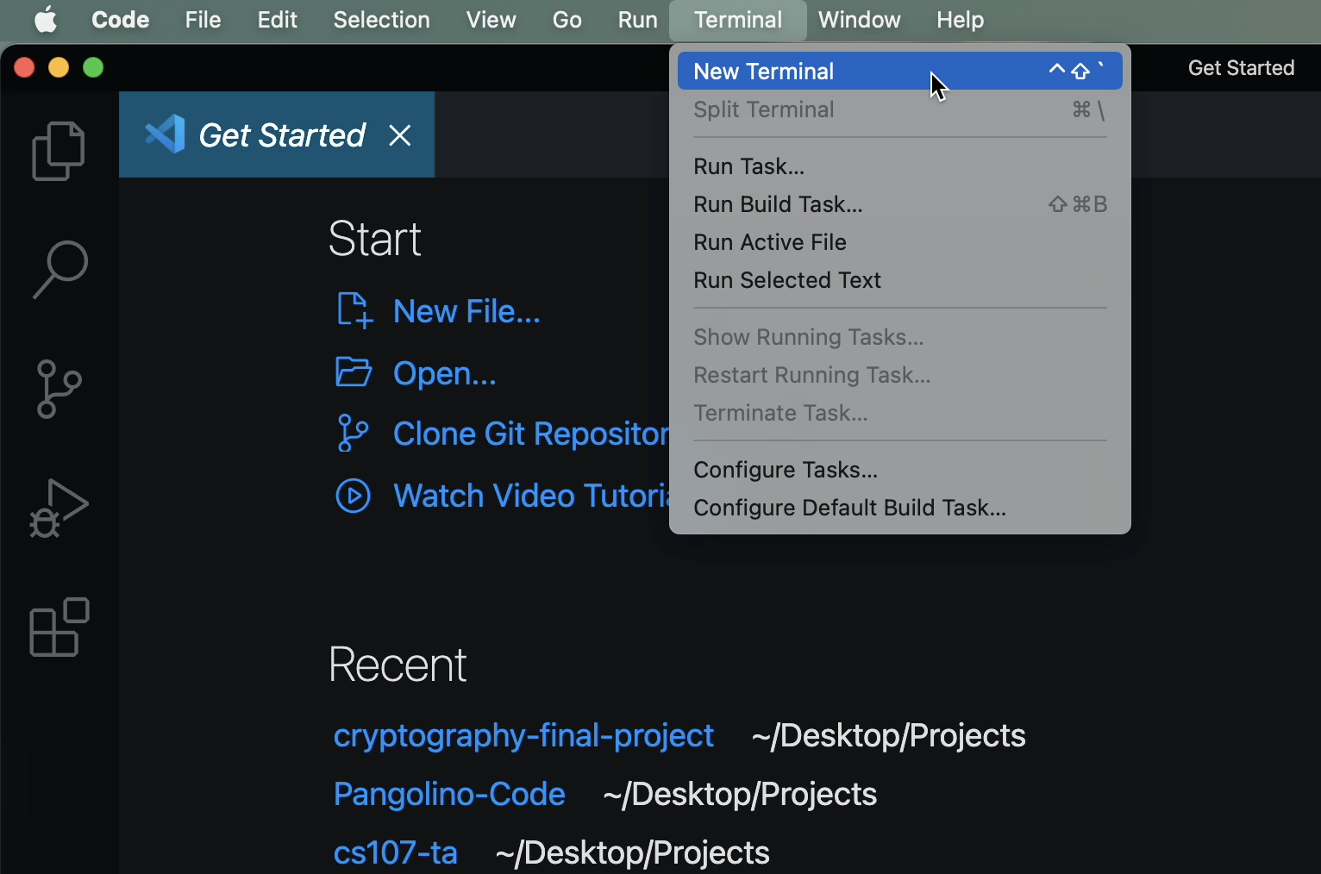Screen dimensions: 1321x874
Task: Open the Explorer view in activity bar
Action: tap(59, 151)
